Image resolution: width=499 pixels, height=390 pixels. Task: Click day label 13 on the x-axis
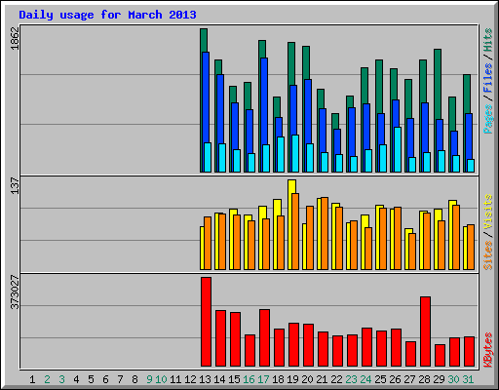tap(205, 379)
